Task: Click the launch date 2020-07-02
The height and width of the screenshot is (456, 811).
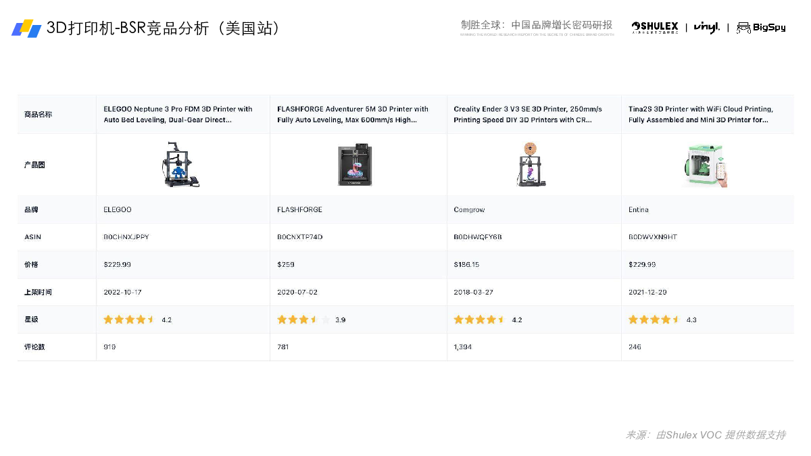Action: click(297, 293)
